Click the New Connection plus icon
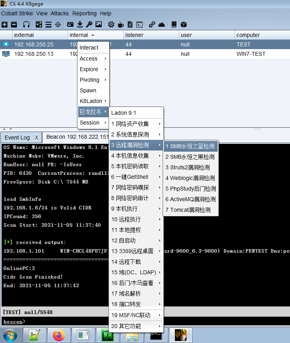Image resolution: width=290 pixels, height=343 pixels. coord(5,24)
